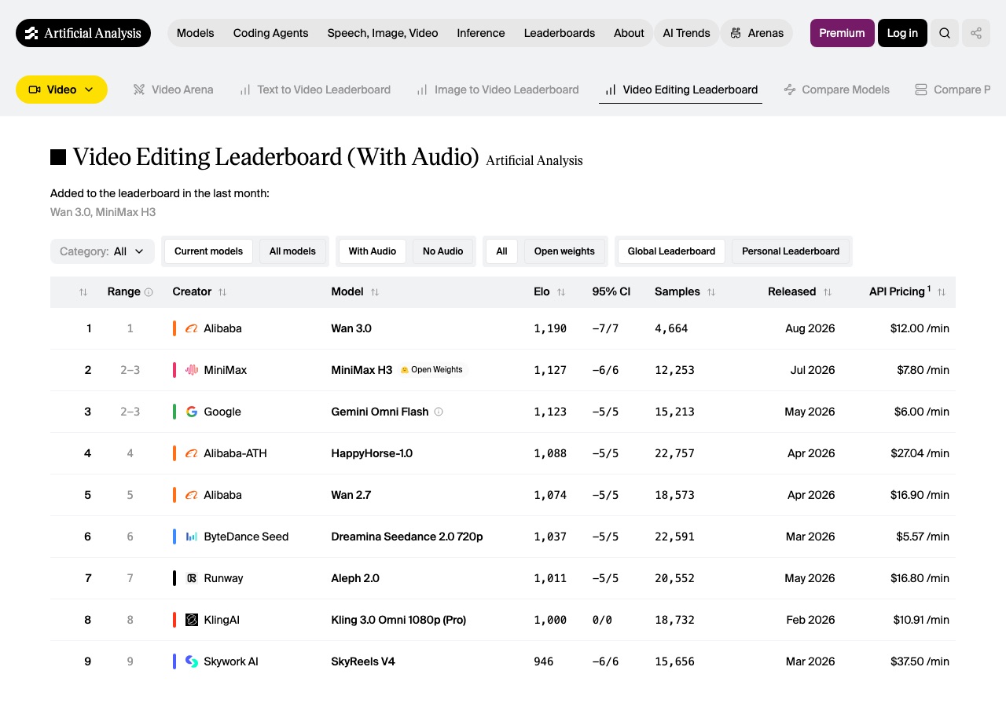Image resolution: width=1006 pixels, height=707 pixels.
Task: Sort by the rank column arrows
Action: [83, 292]
